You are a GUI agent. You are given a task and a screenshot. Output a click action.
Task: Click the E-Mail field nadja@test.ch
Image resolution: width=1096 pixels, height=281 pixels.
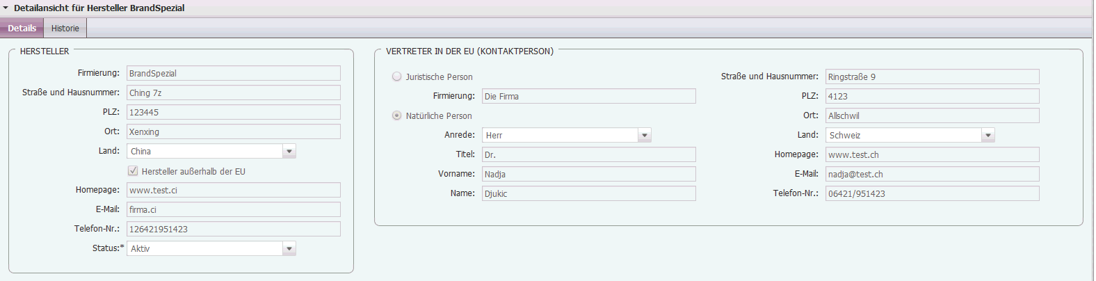coord(932,174)
